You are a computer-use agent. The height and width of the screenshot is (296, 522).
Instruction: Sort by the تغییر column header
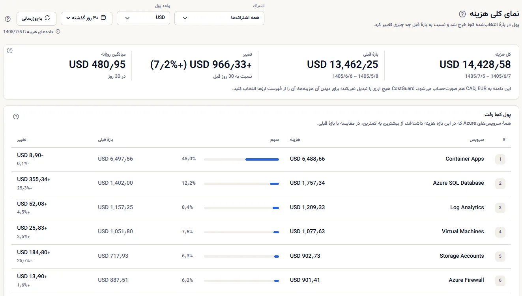[x=22, y=140]
